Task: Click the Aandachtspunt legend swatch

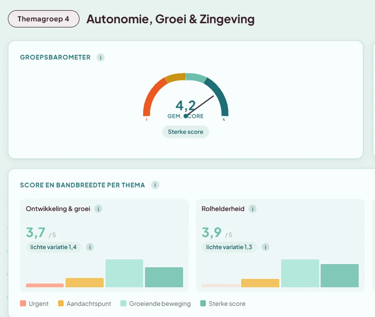Action: [61, 303]
